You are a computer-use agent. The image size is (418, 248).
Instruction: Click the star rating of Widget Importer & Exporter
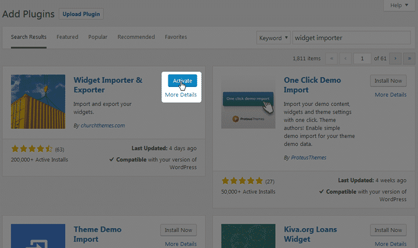32,149
